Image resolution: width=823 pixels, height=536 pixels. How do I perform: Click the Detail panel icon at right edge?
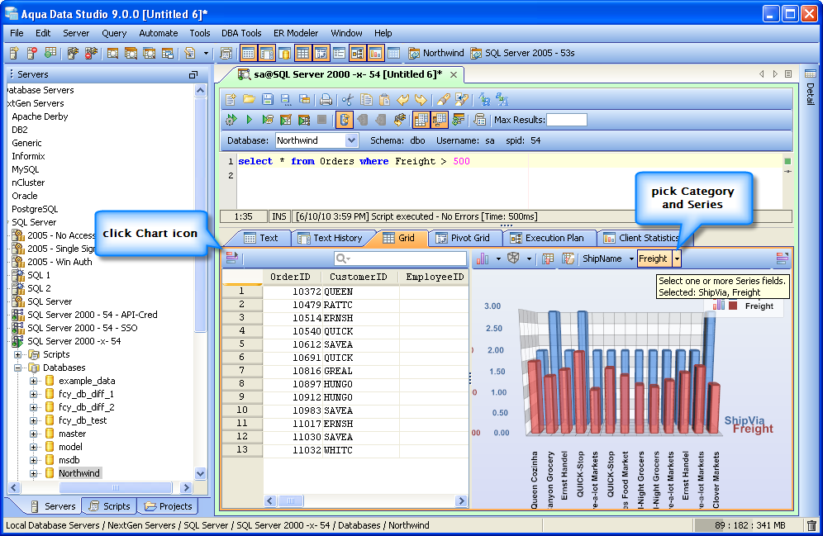[811, 74]
